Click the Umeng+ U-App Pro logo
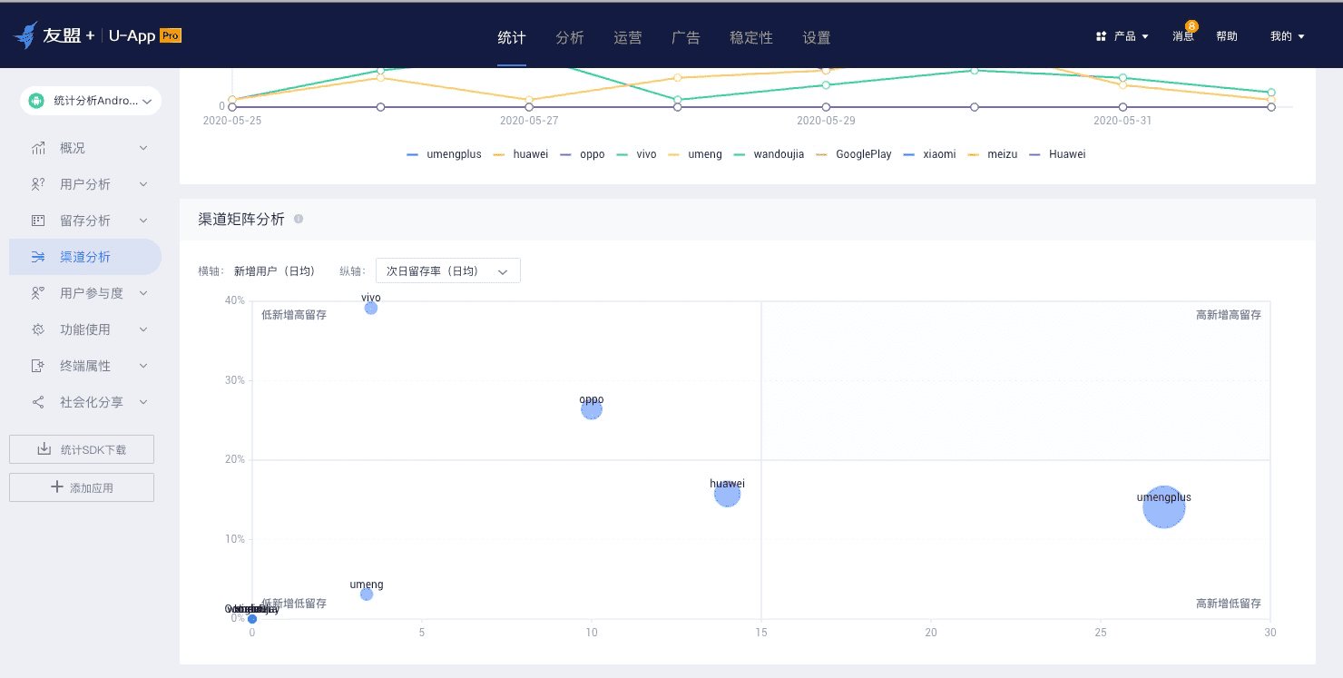This screenshot has width=1343, height=678. pos(98,35)
